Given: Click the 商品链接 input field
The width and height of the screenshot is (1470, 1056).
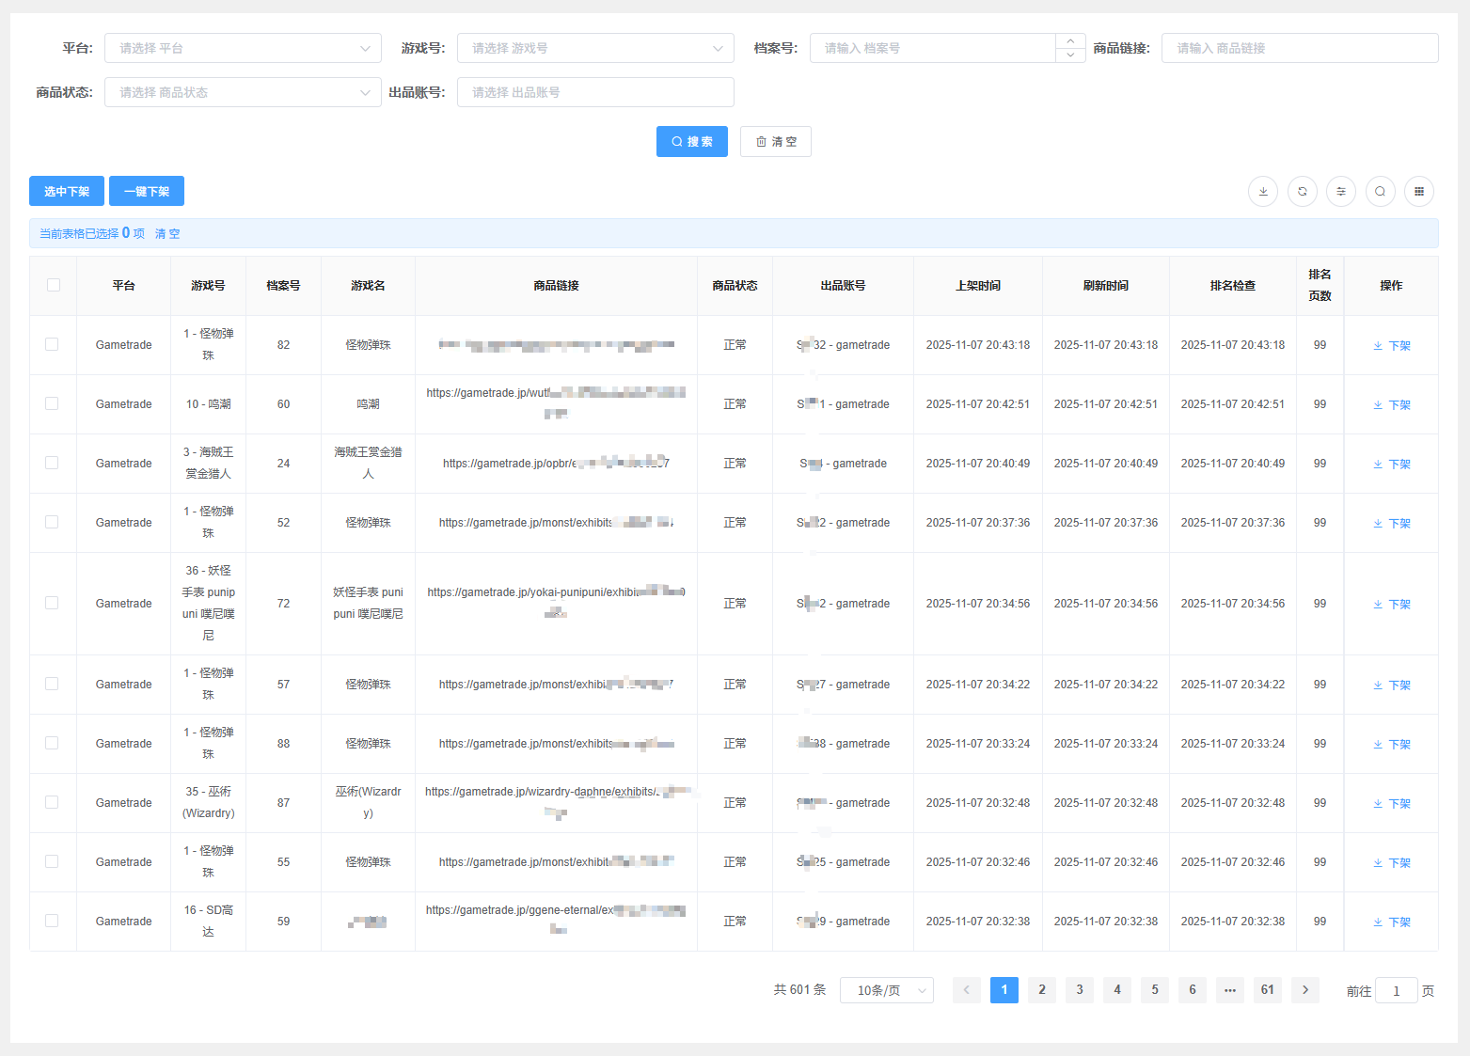Looking at the screenshot, I should click(x=1299, y=48).
